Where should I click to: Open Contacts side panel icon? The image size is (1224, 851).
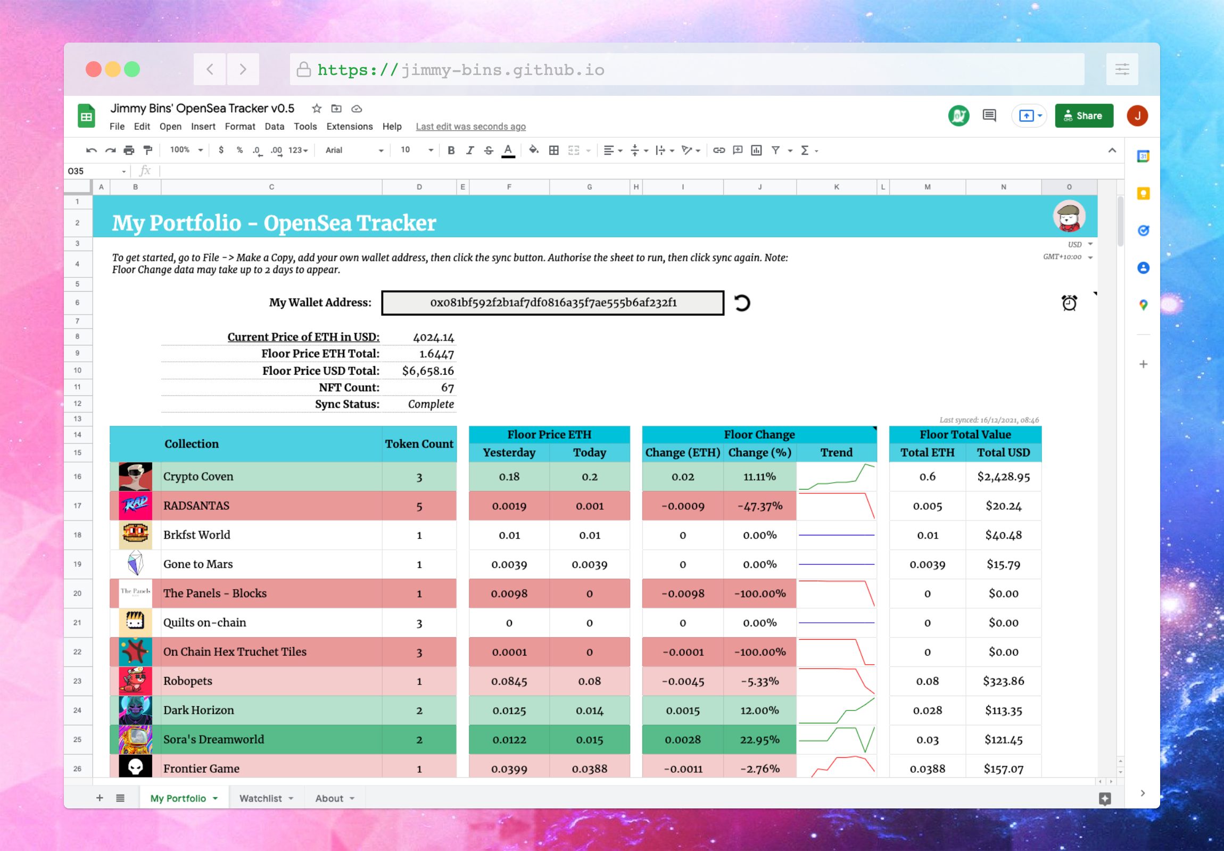tap(1143, 268)
